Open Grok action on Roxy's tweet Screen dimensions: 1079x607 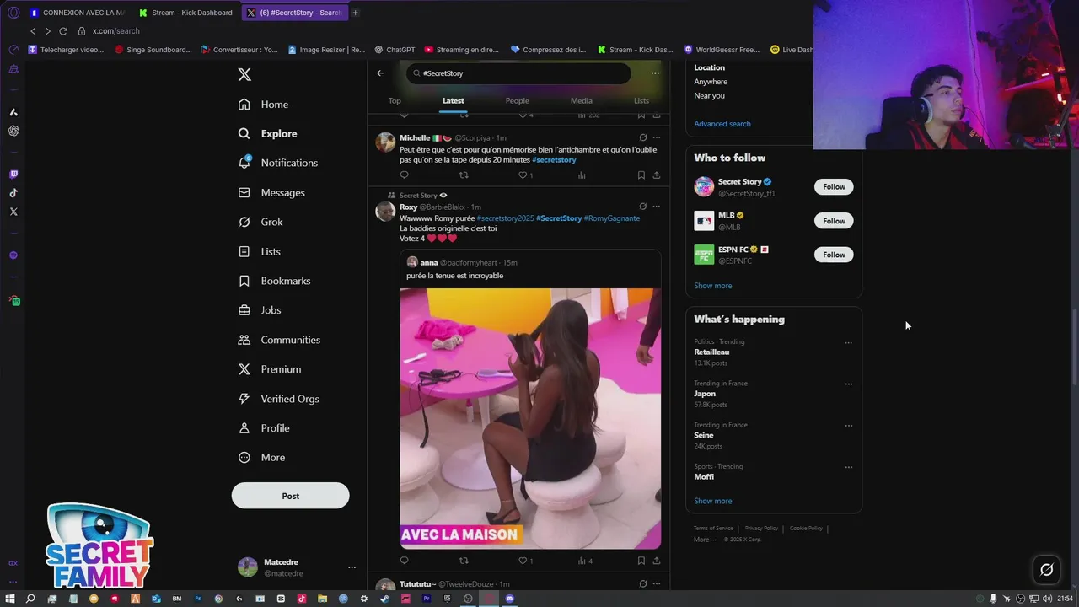click(643, 207)
